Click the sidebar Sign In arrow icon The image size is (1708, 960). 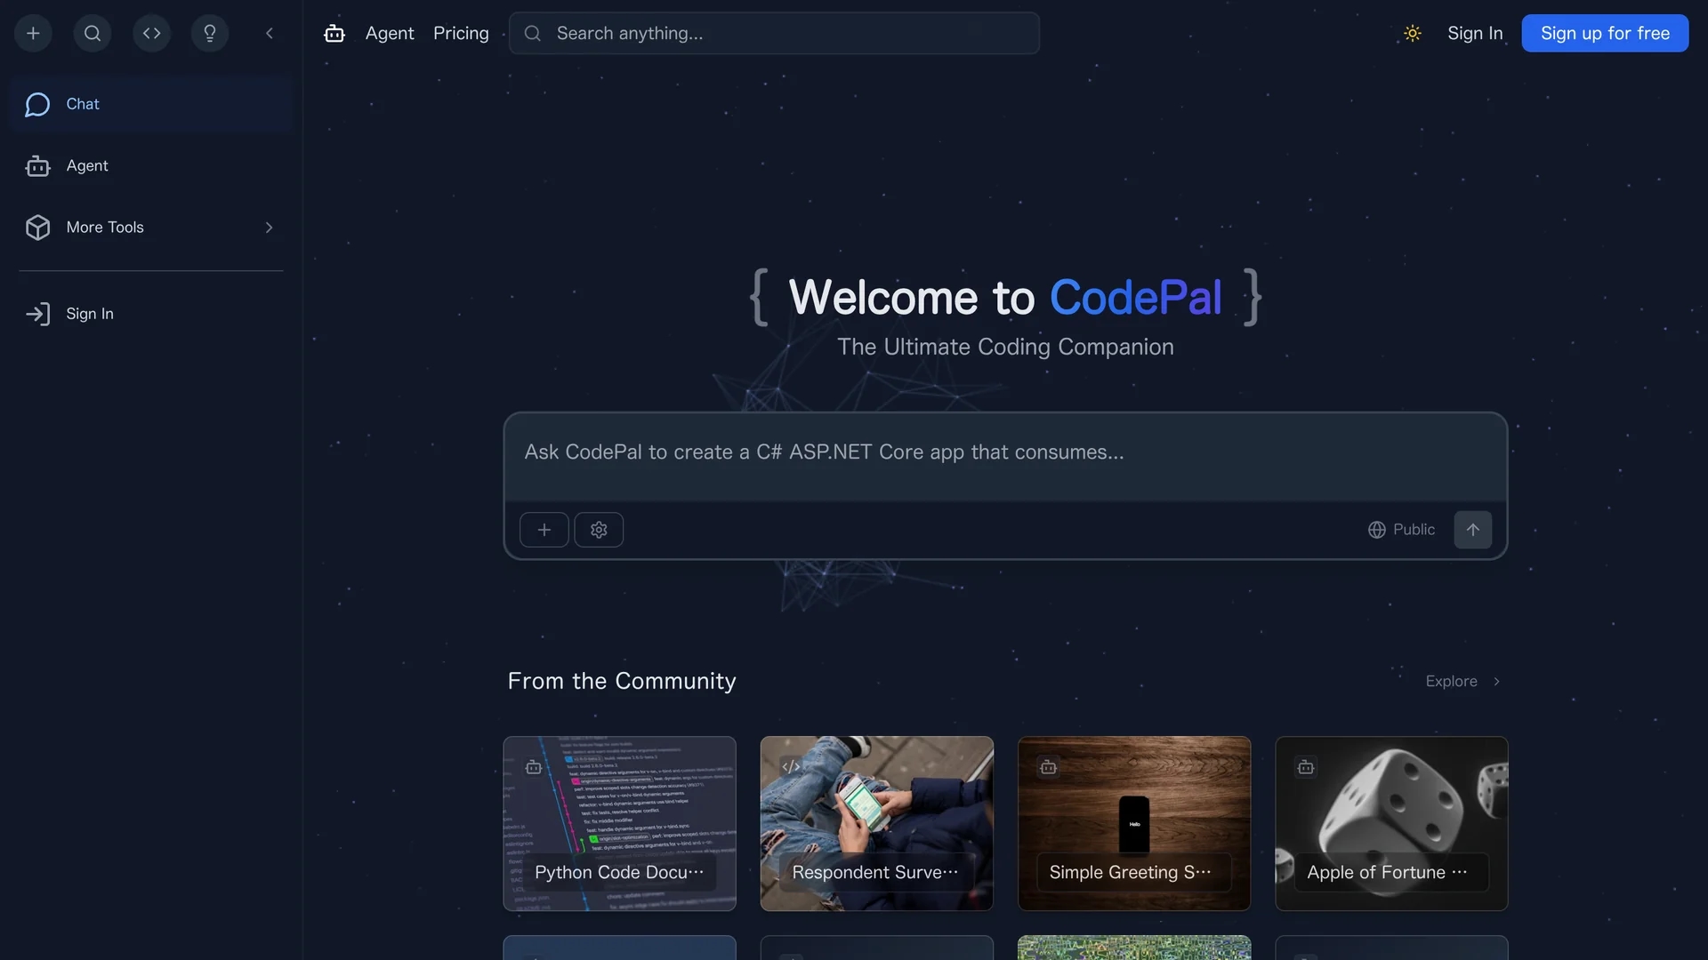(x=37, y=314)
